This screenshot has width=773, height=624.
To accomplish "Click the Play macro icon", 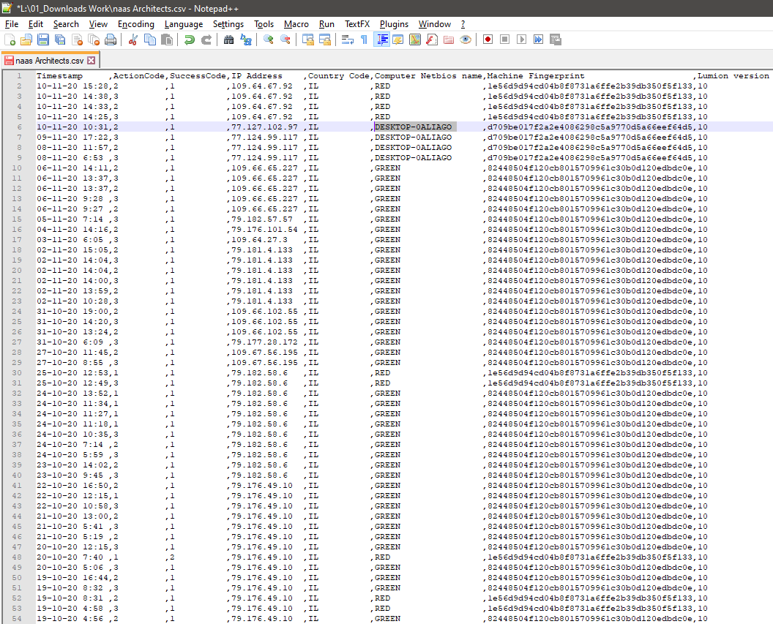I will point(521,40).
